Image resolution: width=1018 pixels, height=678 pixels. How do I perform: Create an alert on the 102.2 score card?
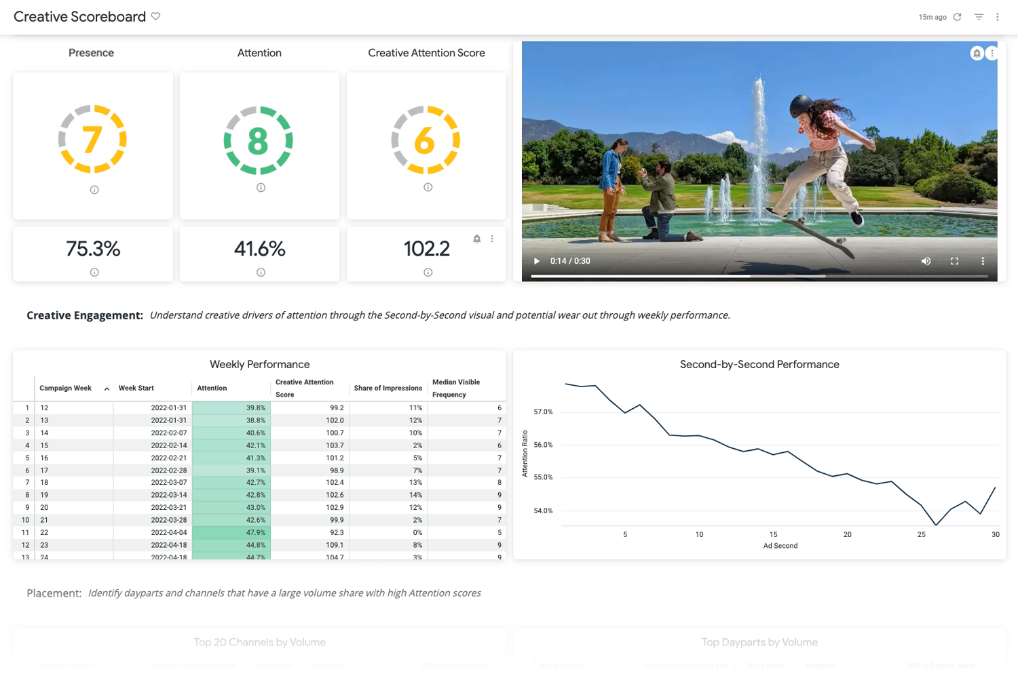(x=476, y=239)
